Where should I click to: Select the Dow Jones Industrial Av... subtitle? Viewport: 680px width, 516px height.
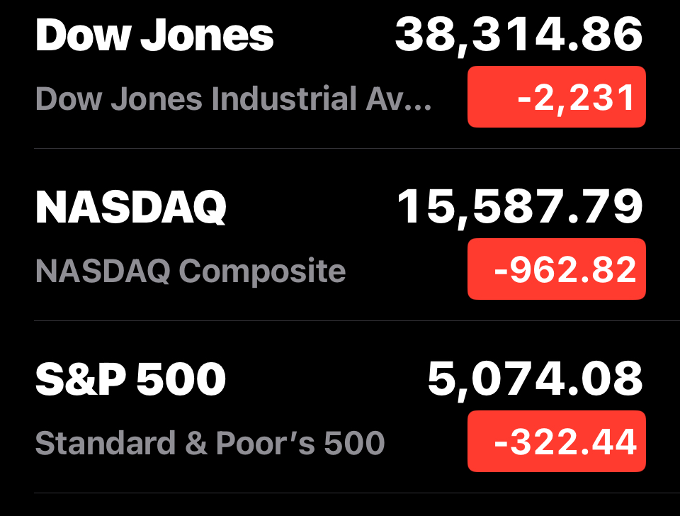[232, 99]
